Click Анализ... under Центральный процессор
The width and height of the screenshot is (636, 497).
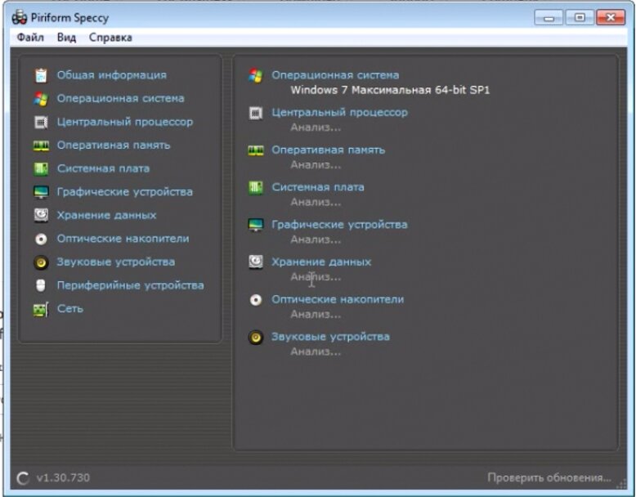coord(316,128)
